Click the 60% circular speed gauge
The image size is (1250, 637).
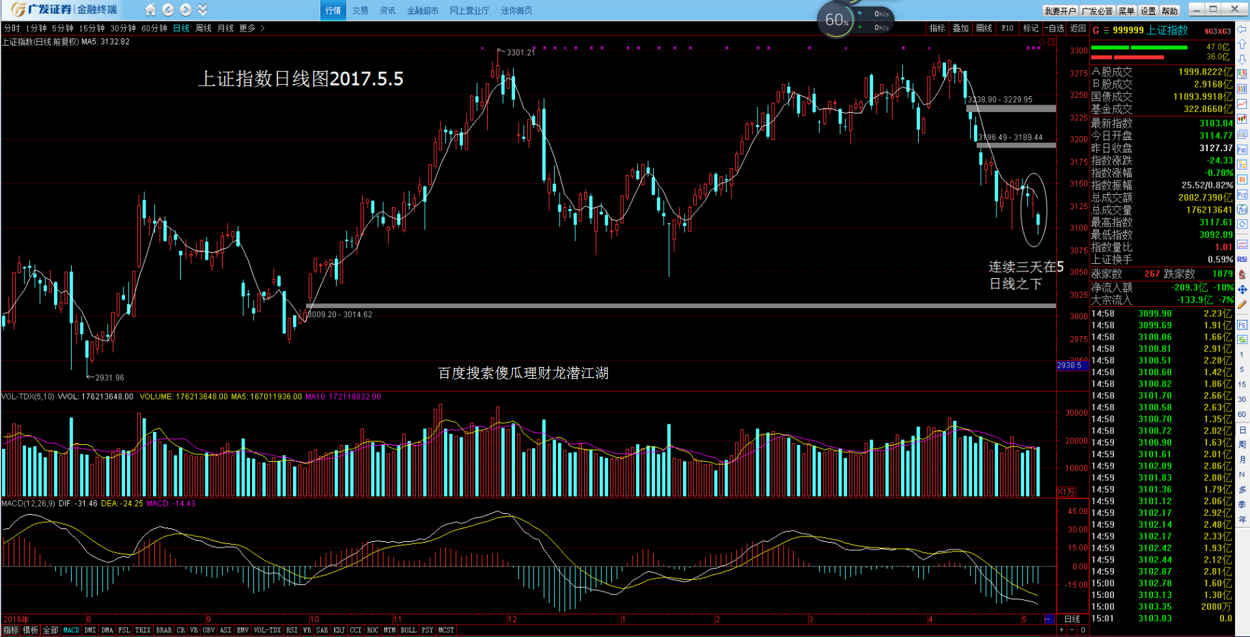tap(837, 20)
